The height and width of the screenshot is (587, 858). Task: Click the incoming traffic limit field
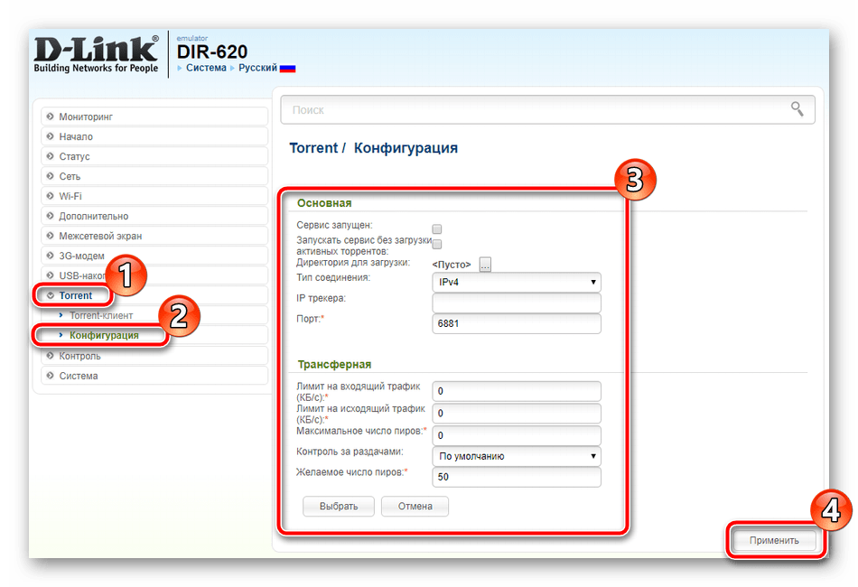pos(517,391)
